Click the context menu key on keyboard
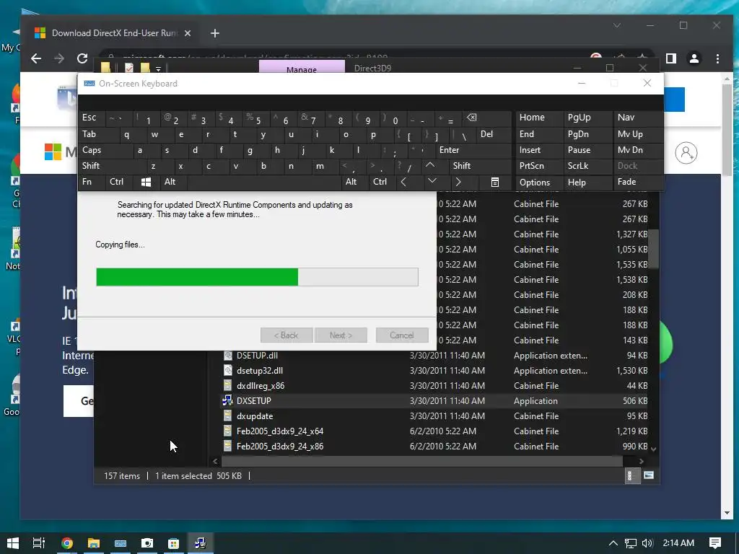739x554 pixels. [x=495, y=182]
